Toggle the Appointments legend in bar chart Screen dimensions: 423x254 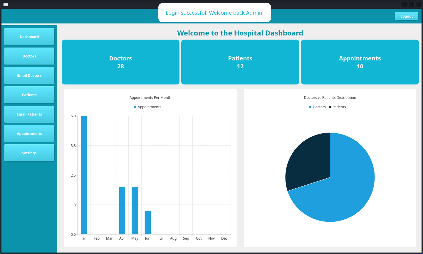click(147, 107)
